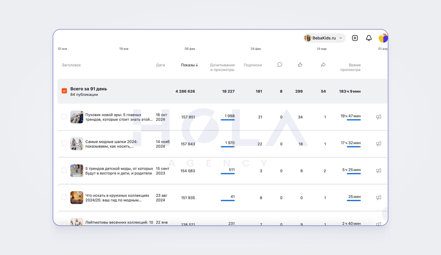Click the 24 фев timeline date label
441x255 pixels.
255,49
